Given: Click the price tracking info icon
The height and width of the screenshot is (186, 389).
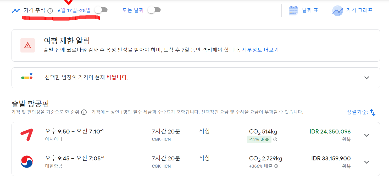Looking at the screenshot, I should [x=50, y=11].
